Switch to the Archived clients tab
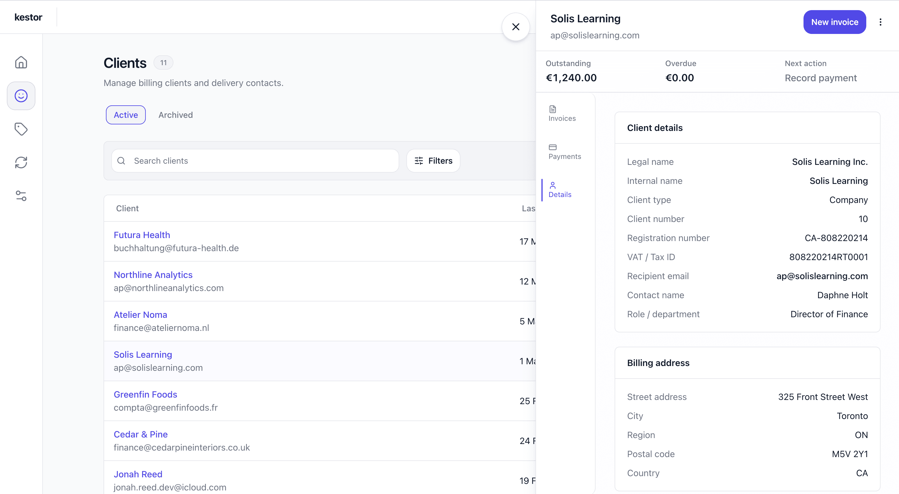The image size is (899, 494). click(175, 115)
